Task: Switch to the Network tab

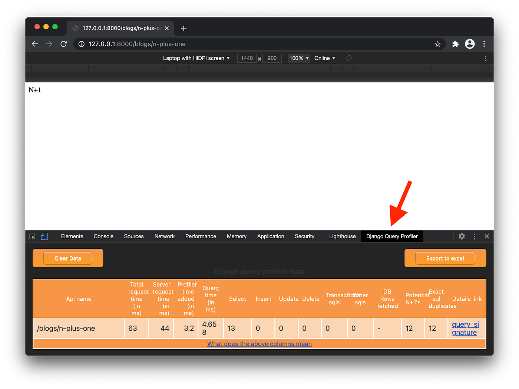Action: click(x=165, y=236)
